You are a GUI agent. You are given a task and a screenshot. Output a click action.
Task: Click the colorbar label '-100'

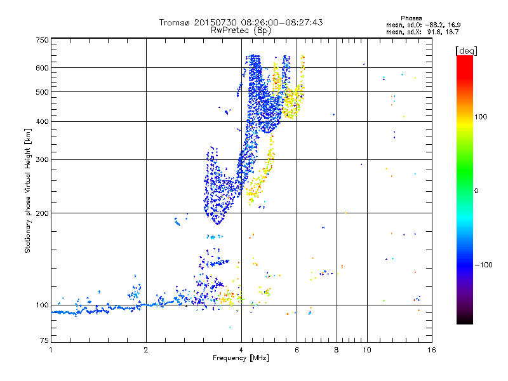click(483, 265)
